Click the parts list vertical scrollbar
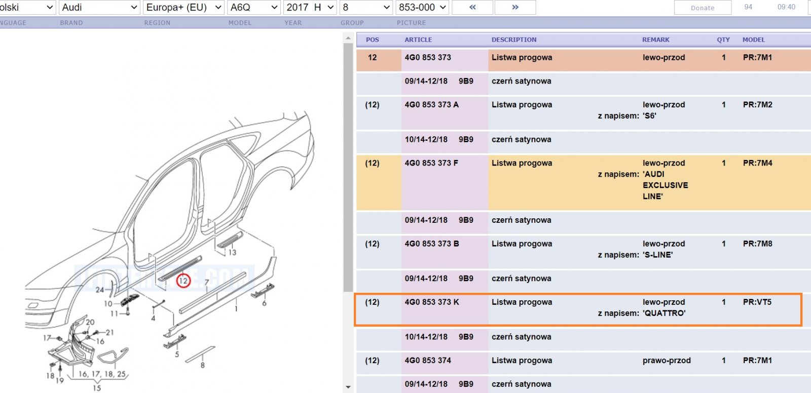Viewport: 811px width, 393px height. [x=348, y=212]
